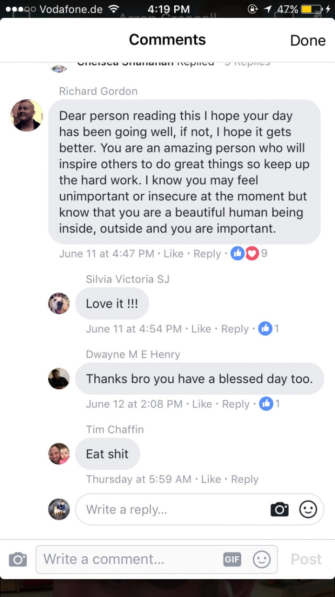Like Richard Gordon's comment
The image size is (335, 597).
click(x=173, y=254)
